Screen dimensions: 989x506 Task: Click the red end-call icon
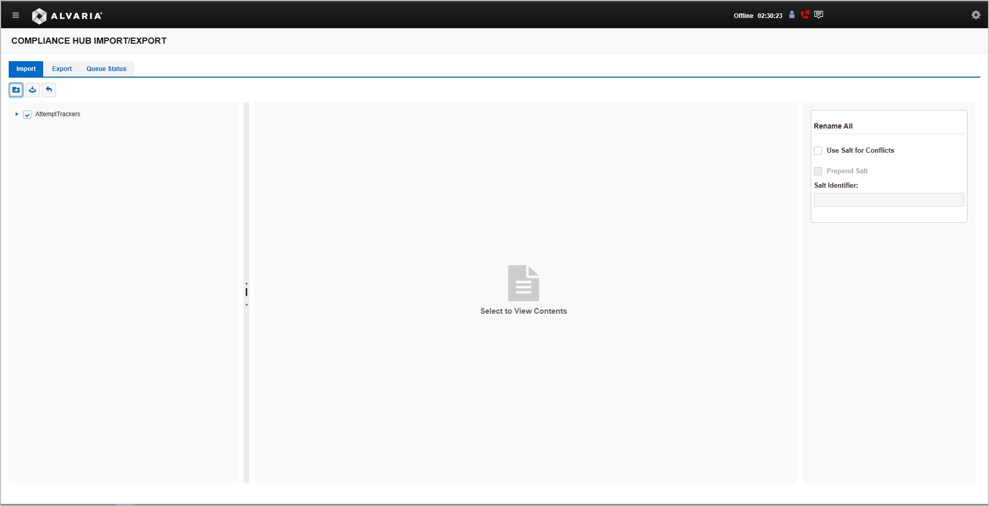click(x=805, y=15)
